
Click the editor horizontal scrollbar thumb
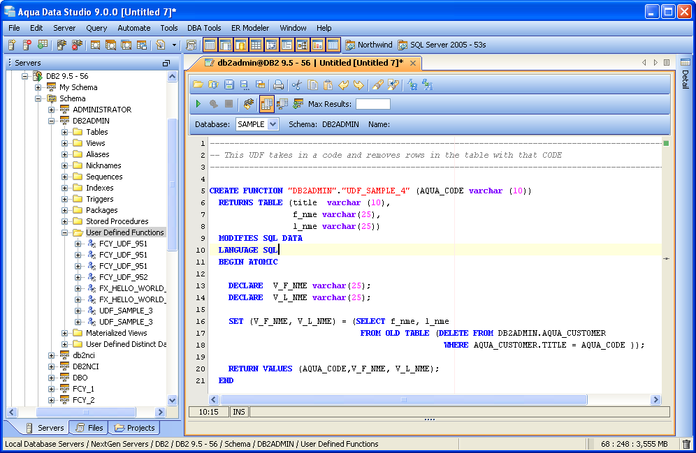click(x=403, y=400)
